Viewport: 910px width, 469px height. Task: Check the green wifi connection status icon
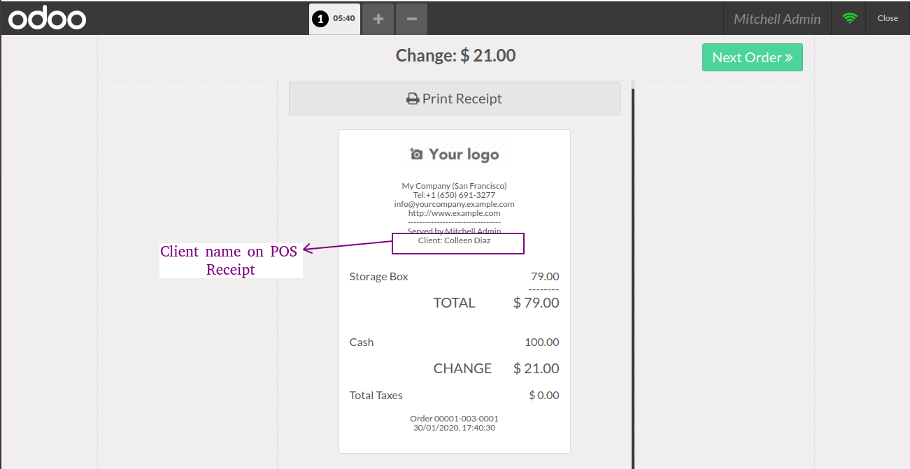pos(850,19)
